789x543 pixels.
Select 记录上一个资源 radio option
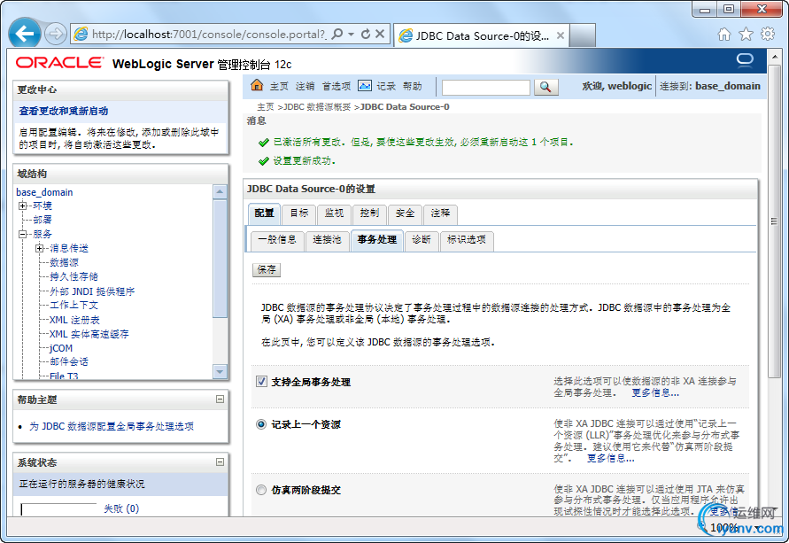click(261, 424)
